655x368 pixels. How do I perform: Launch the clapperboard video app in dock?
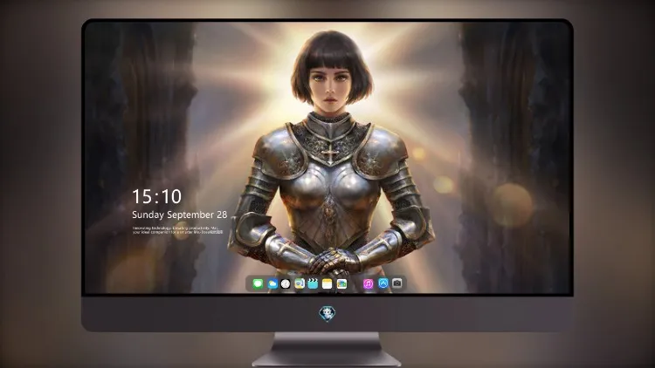tap(313, 283)
